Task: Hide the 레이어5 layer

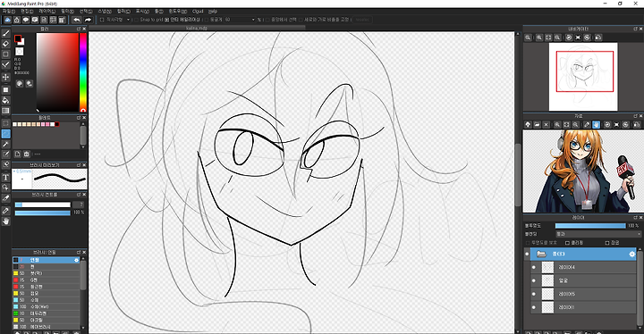Action: [534, 294]
